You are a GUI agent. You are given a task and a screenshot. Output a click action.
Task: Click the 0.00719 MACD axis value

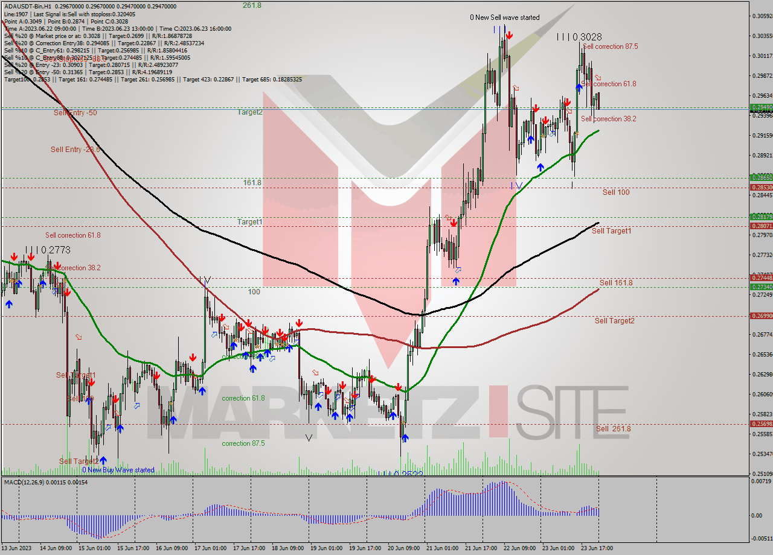coord(761,481)
